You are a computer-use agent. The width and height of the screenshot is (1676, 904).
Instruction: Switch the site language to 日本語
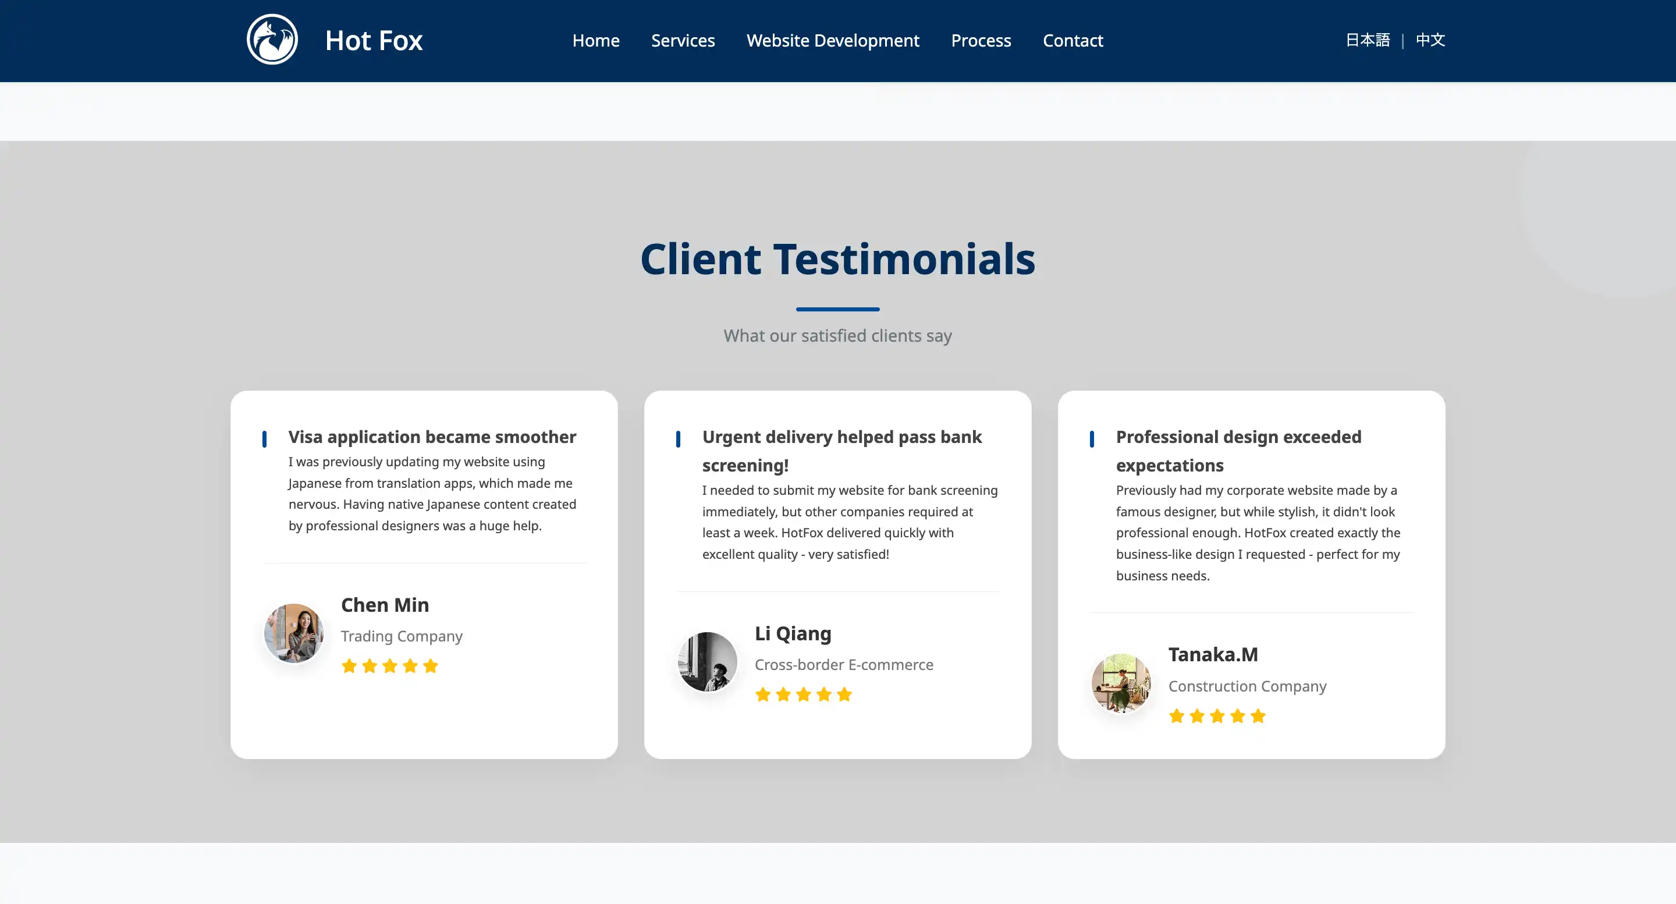coord(1367,40)
